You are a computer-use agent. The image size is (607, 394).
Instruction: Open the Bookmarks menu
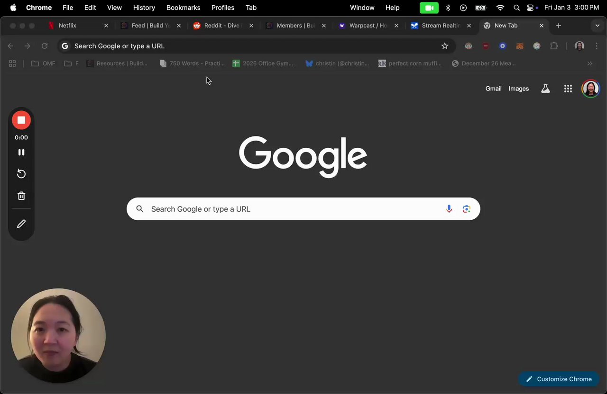(184, 8)
